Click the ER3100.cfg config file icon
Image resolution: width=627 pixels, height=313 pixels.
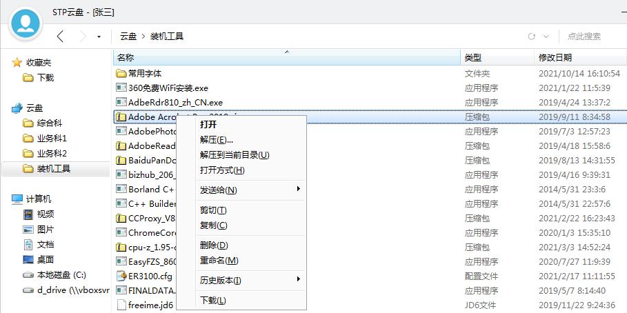121,276
